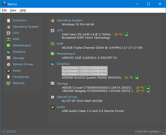This screenshot has height=135, width=166.
Task: Go to Motherboard section in sidebar
Action: (x=22, y=45)
